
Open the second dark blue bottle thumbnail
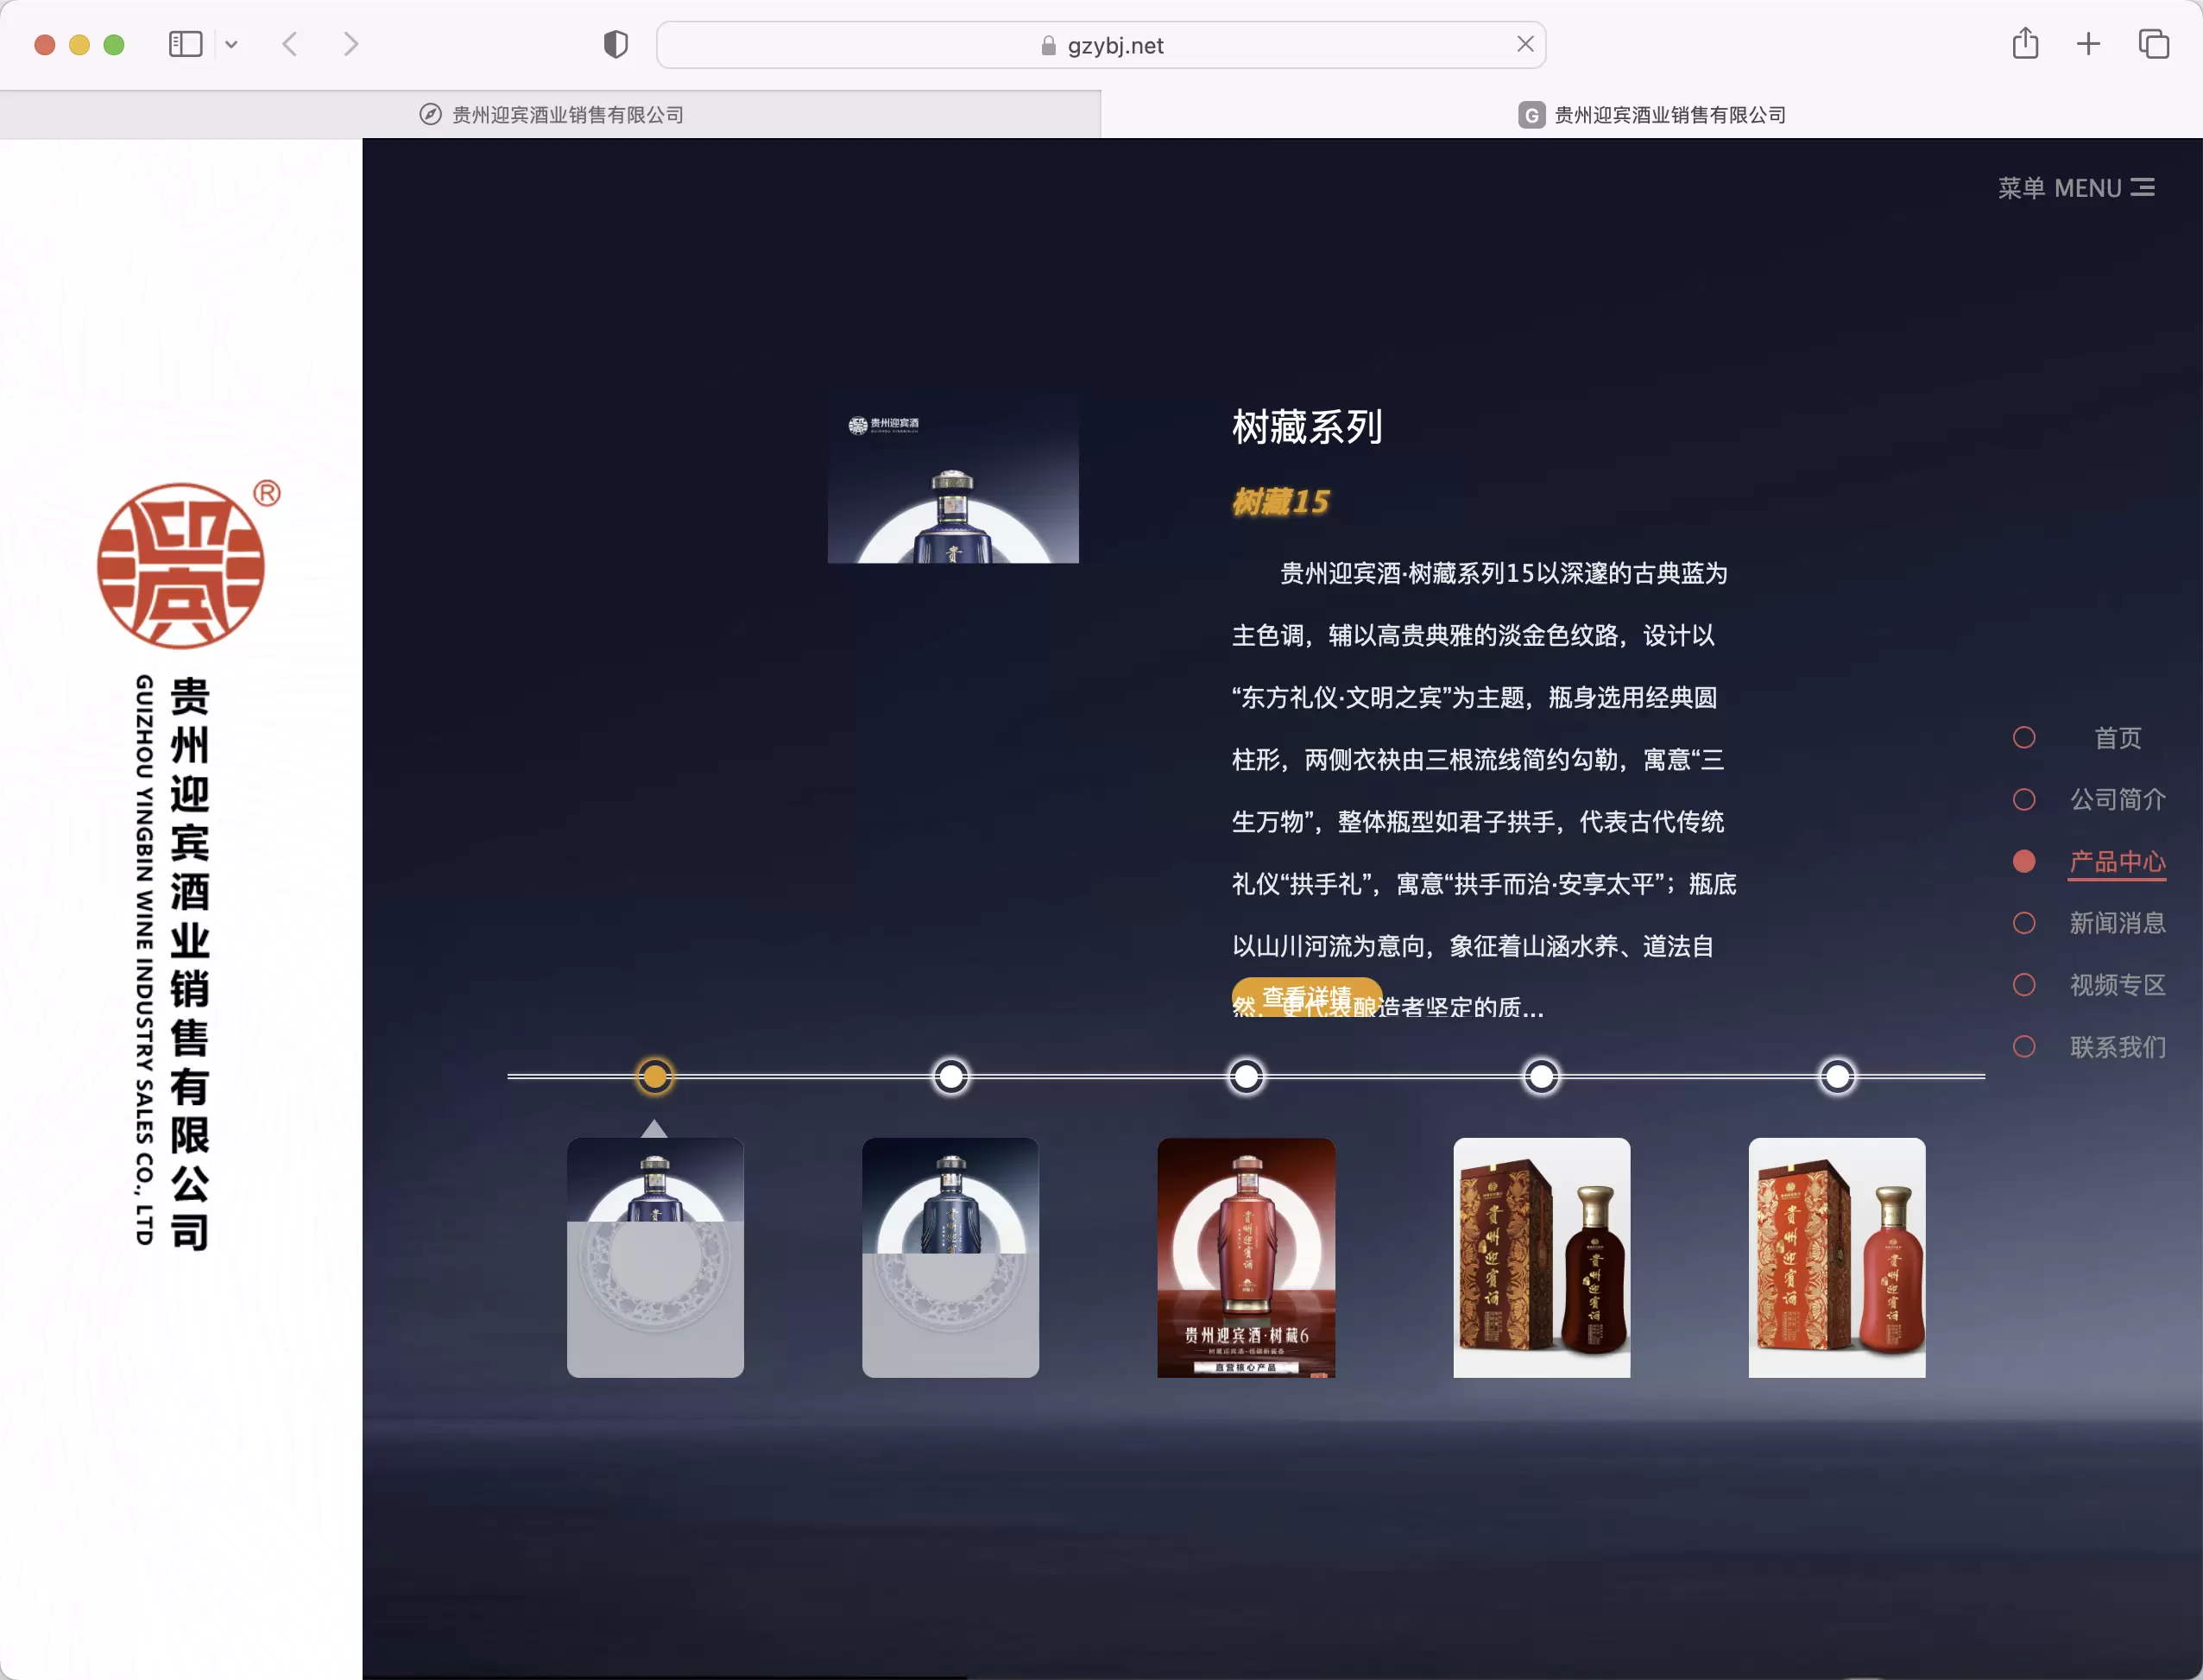pos(951,1258)
